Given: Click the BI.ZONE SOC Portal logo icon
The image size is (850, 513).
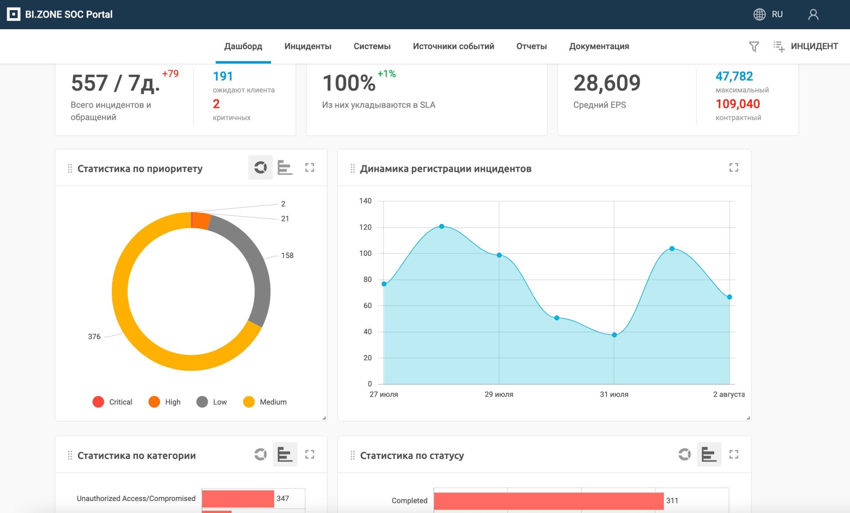Looking at the screenshot, I should click(x=14, y=14).
